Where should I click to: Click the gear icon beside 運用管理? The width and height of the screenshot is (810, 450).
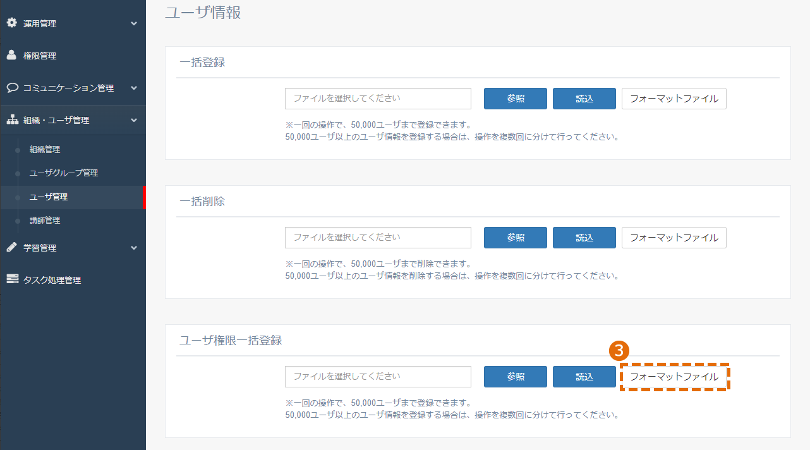click(x=11, y=23)
